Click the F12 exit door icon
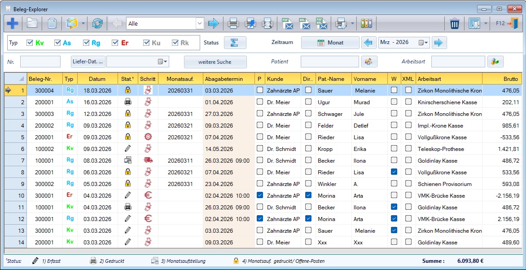This screenshot has height=270, width=526. point(507,23)
